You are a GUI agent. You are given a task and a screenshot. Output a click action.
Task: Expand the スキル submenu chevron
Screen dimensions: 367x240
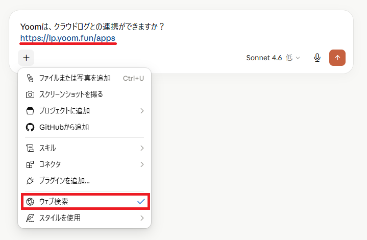click(x=142, y=148)
